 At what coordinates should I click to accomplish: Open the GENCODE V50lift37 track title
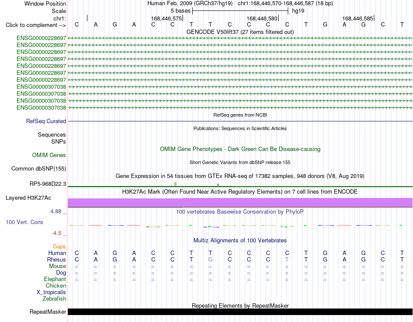click(240, 32)
